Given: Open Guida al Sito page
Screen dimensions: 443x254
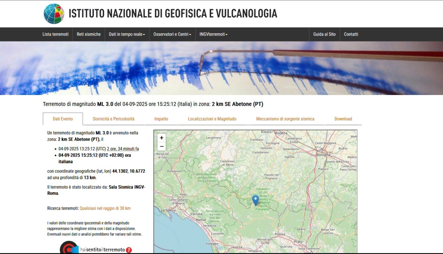Looking at the screenshot, I should 324,34.
